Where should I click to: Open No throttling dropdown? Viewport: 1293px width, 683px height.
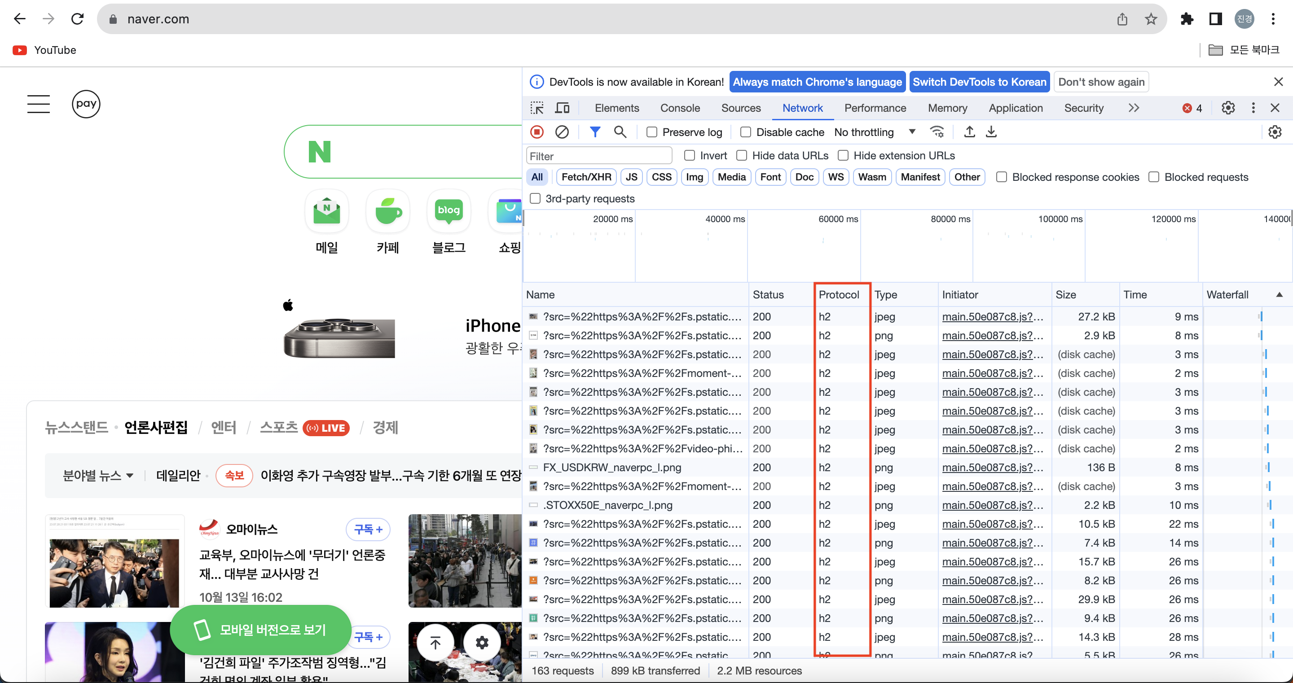click(x=874, y=132)
